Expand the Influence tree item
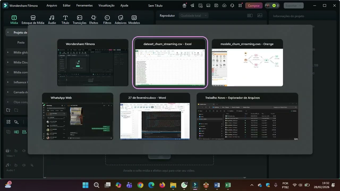The width and height of the screenshot is (340, 191). click(x=8, y=82)
